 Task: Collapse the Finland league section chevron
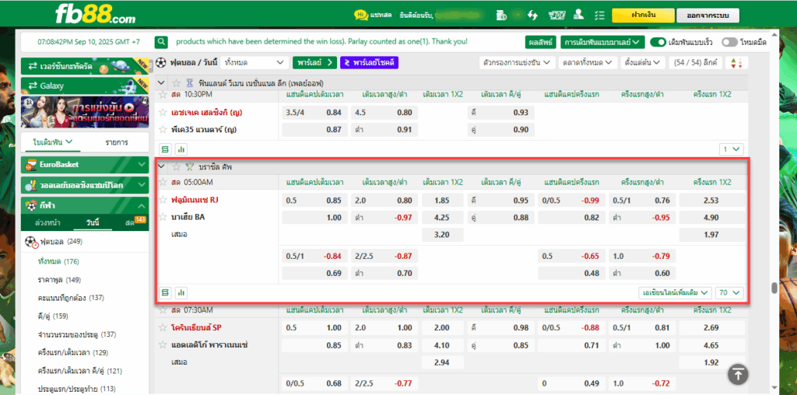tap(162, 82)
